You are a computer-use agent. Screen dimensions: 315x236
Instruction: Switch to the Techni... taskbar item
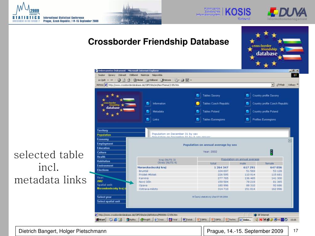[232, 220]
